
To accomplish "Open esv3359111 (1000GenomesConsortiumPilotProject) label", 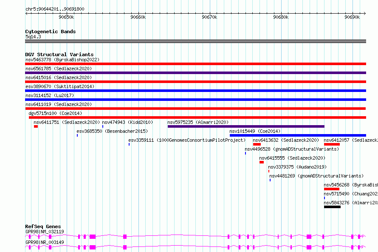I will tap(187, 140).
